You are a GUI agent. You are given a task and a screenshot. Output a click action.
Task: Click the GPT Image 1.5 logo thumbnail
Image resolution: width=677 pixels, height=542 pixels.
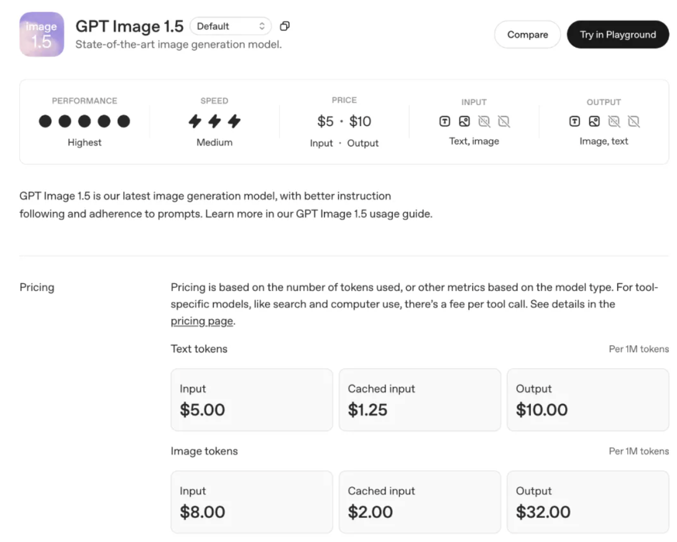pyautogui.click(x=42, y=35)
